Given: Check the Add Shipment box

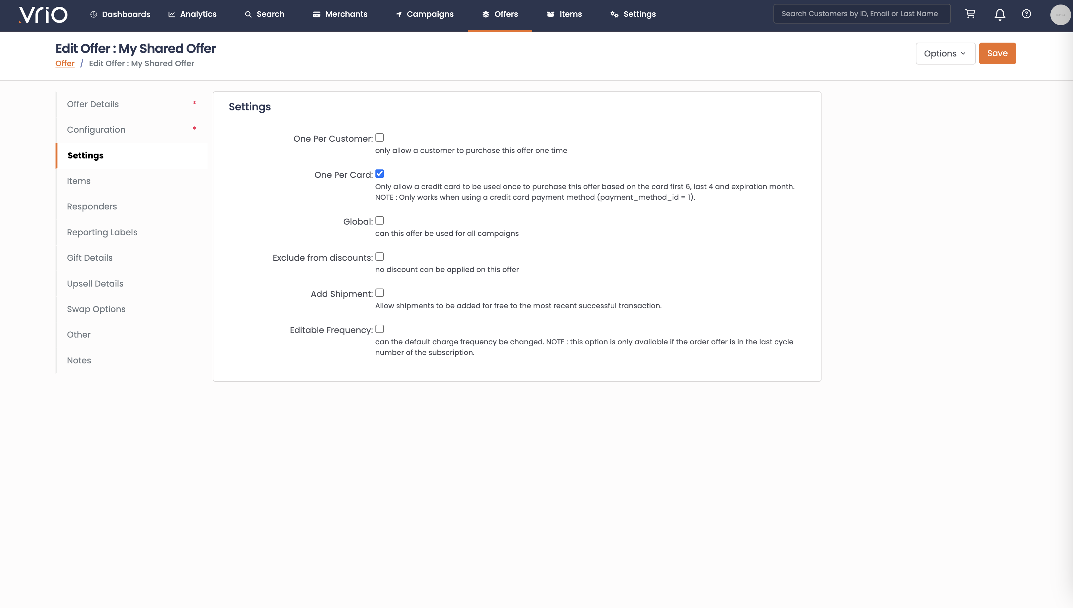Looking at the screenshot, I should (379, 293).
